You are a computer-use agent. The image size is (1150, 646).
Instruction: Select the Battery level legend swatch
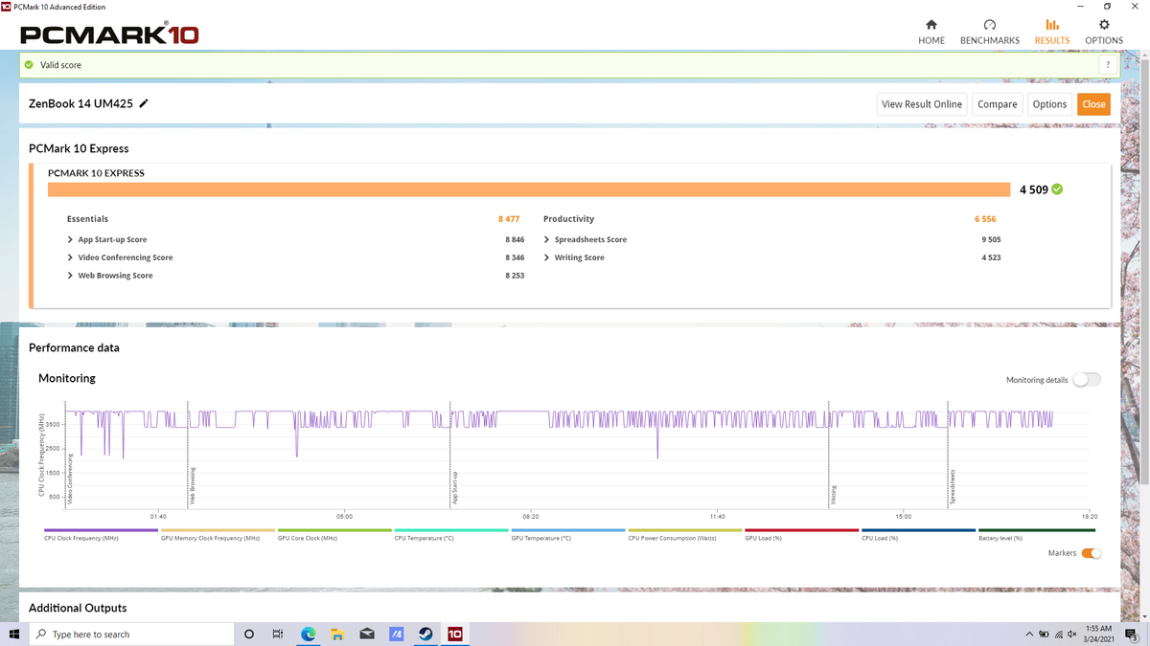tap(1035, 530)
